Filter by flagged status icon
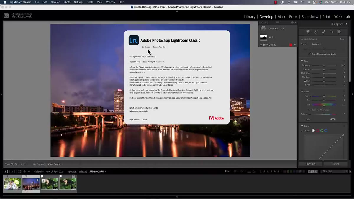This screenshot has width=354, height=199. [x=235, y=171]
